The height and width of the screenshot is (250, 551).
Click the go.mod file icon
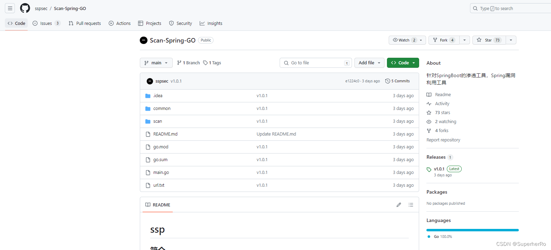tap(148, 147)
